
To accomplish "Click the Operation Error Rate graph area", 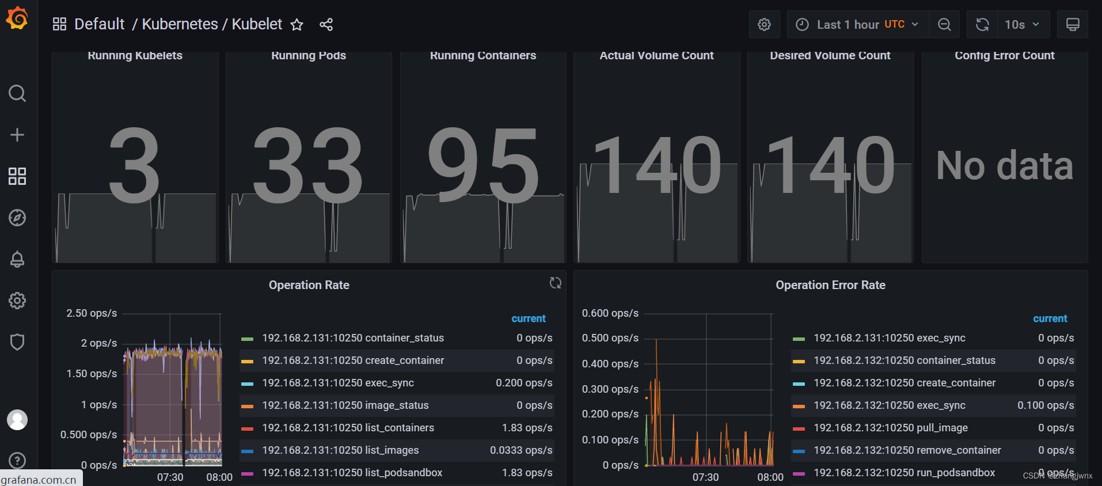I will click(x=709, y=389).
